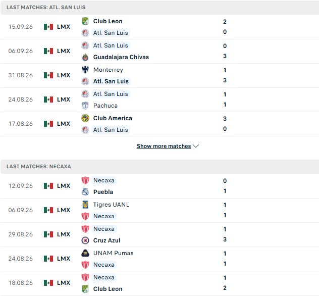Screen dimensions: 319x296
Task: Expand the list with Show more matches
Action: (164, 146)
